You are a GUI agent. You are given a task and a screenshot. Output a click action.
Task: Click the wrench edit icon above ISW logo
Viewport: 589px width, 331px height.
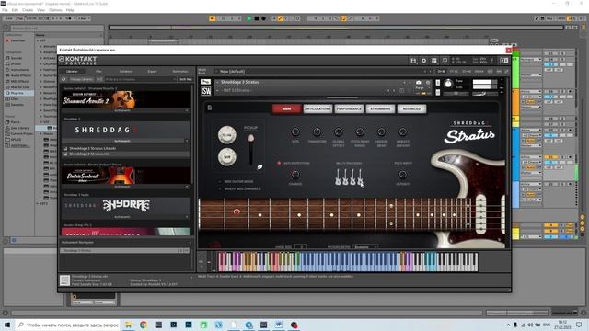205,82
